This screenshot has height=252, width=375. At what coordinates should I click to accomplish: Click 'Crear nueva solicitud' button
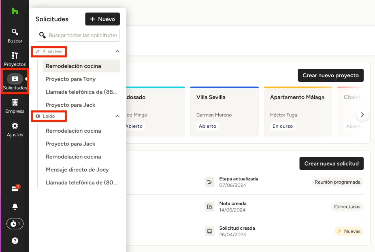pyautogui.click(x=331, y=163)
